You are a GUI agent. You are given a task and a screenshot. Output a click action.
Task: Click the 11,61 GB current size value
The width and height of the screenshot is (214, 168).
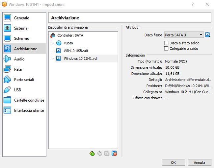point(173,74)
